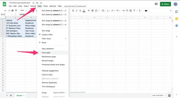Get add-ons with the plus icon
This screenshot has height=98, width=180.
pos(177,37)
